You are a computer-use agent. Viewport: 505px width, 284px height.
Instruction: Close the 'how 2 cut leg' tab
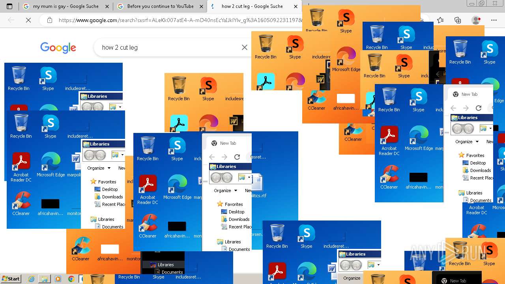(296, 6)
